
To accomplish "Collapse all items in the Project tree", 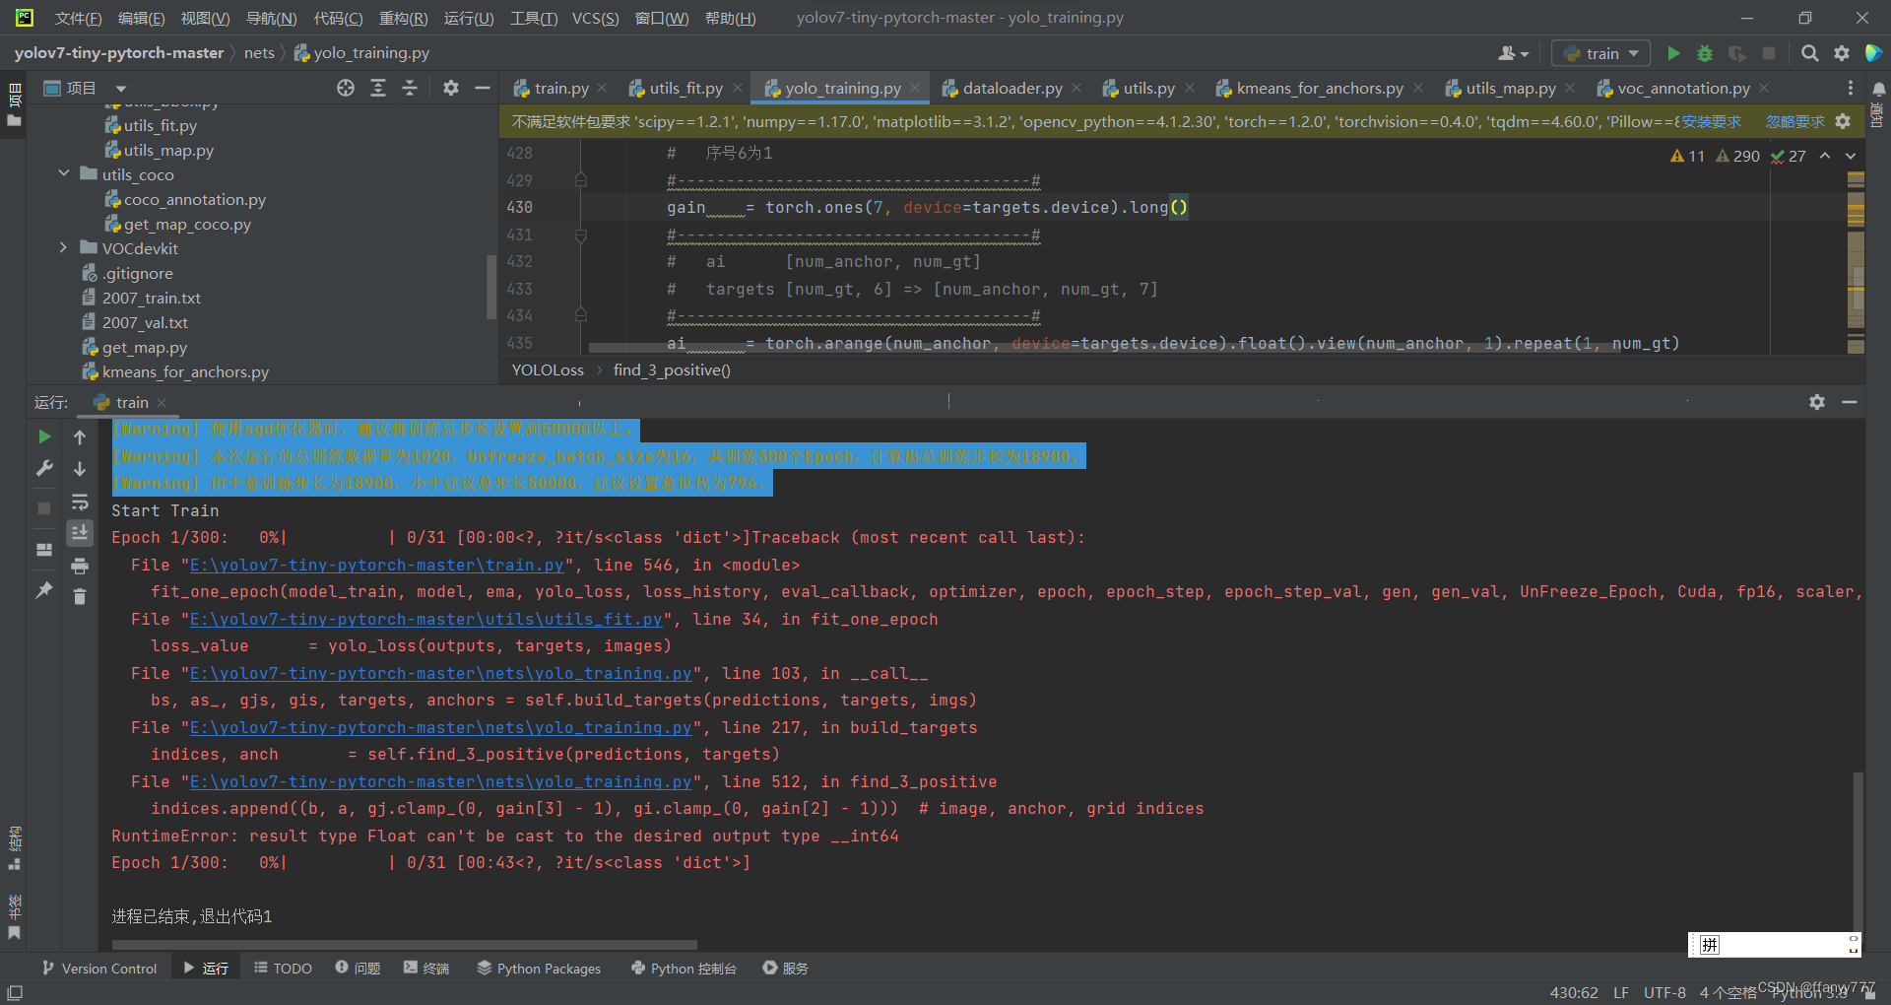I will pyautogui.click(x=409, y=88).
